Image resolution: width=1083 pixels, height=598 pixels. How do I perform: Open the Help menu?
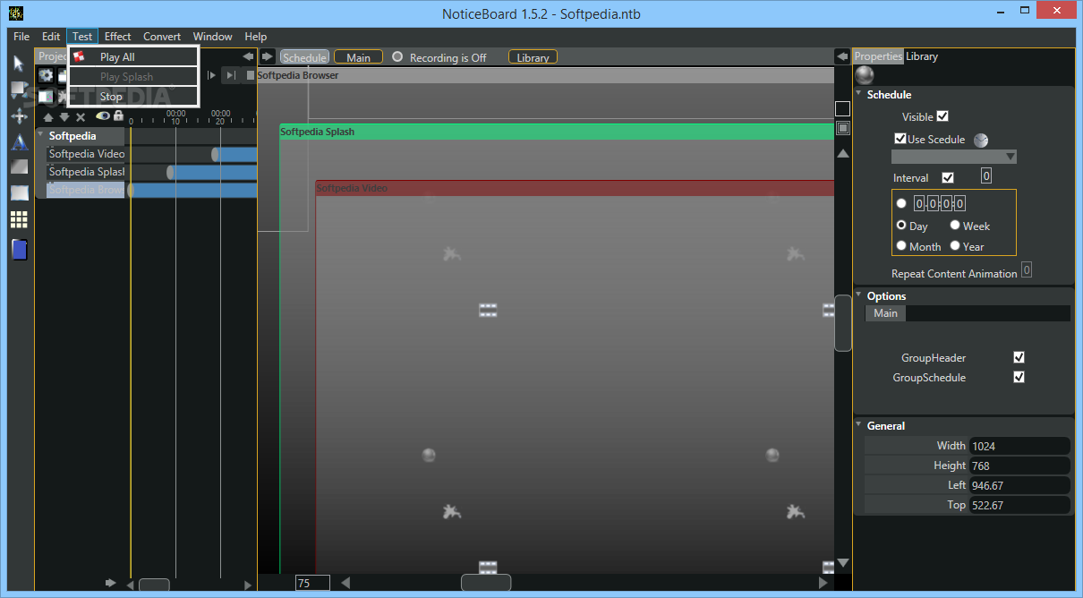(256, 37)
